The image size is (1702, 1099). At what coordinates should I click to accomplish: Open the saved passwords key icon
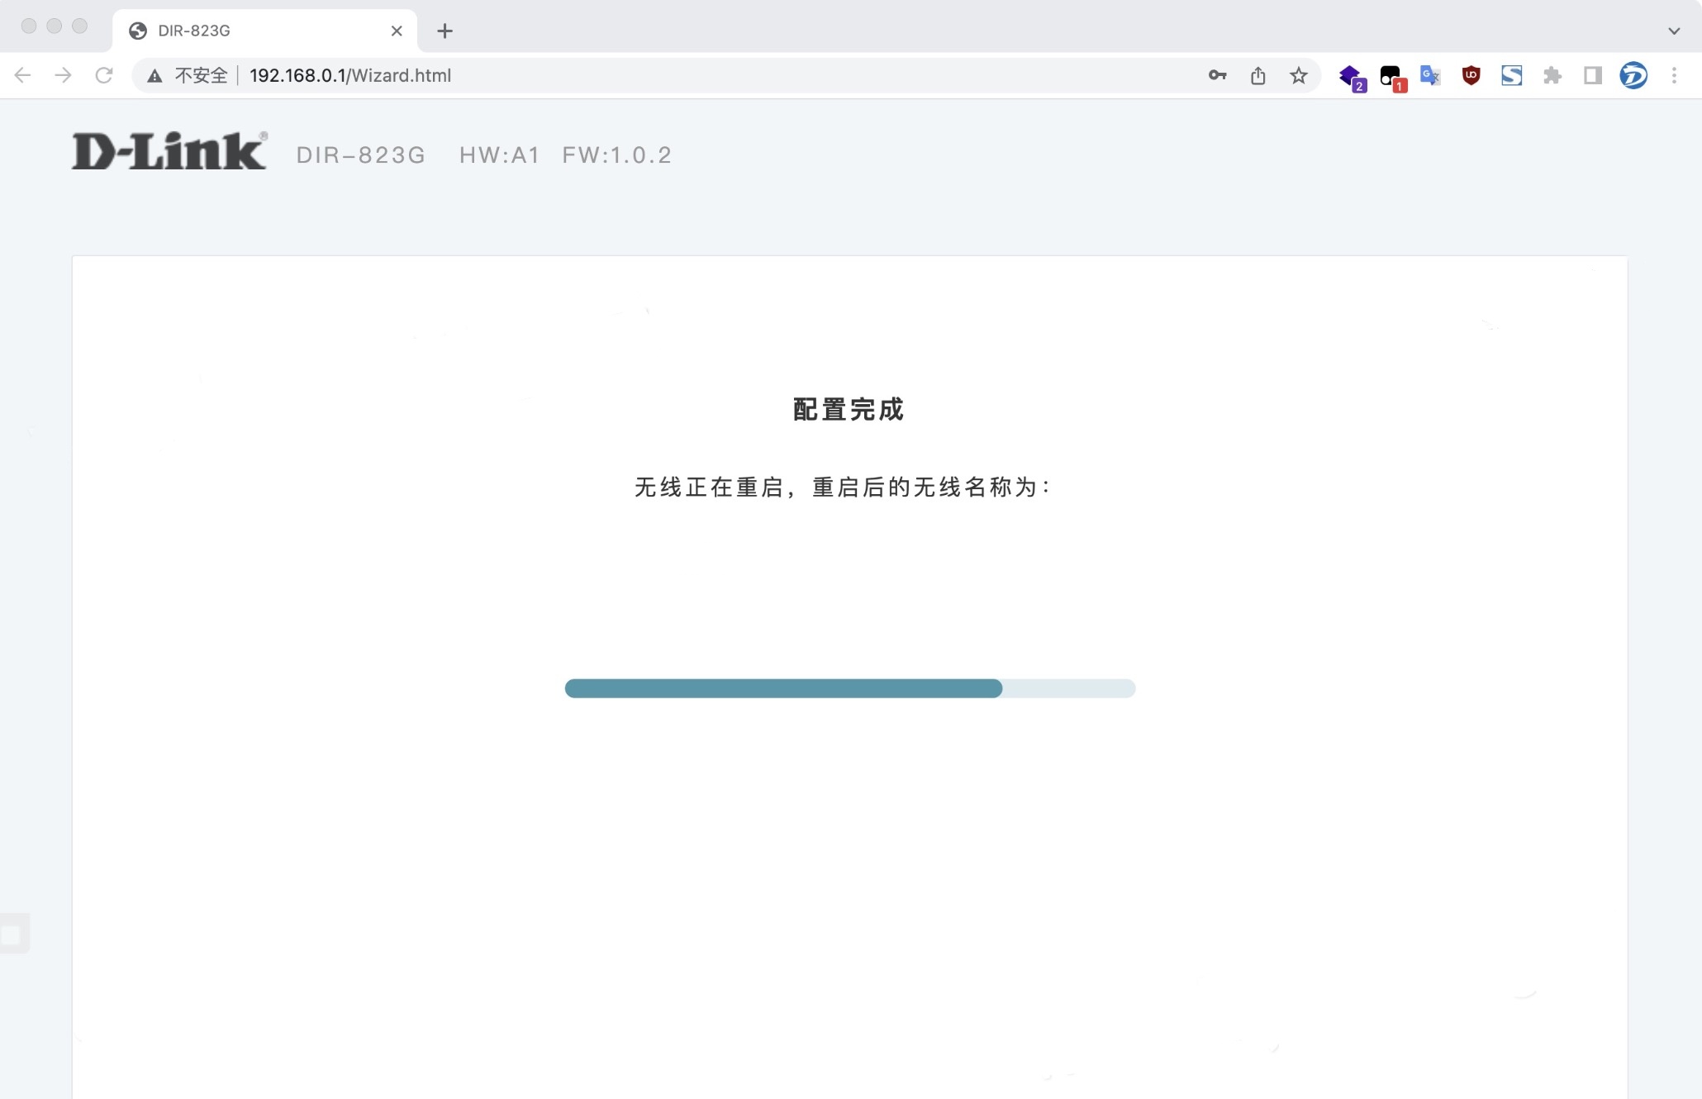point(1217,75)
